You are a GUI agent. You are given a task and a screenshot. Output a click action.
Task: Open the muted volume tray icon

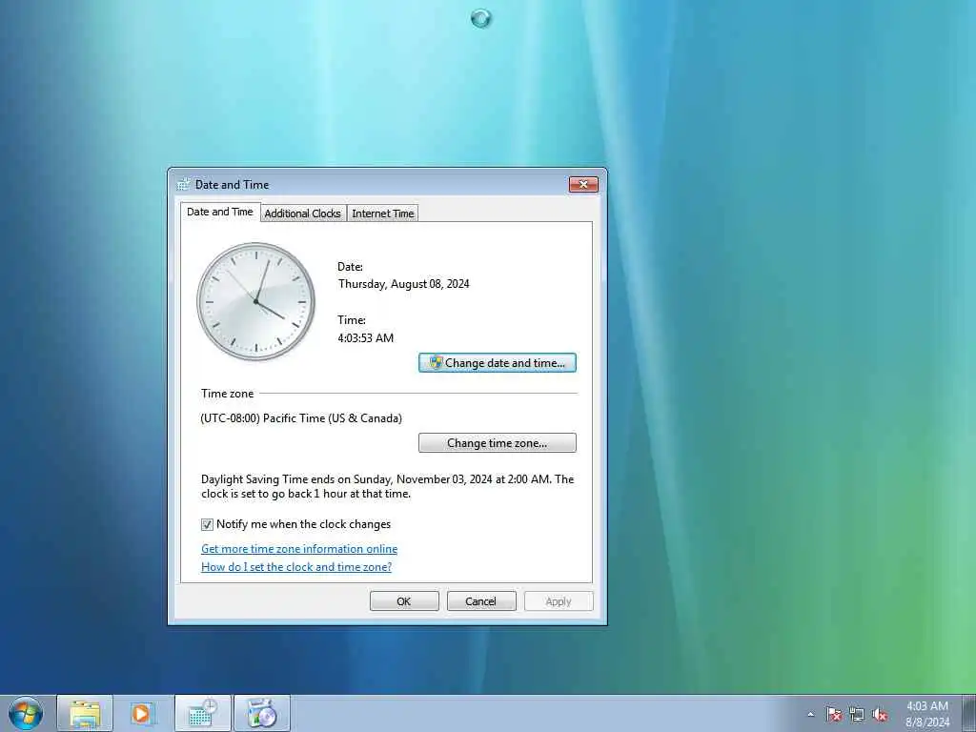pyautogui.click(x=880, y=714)
